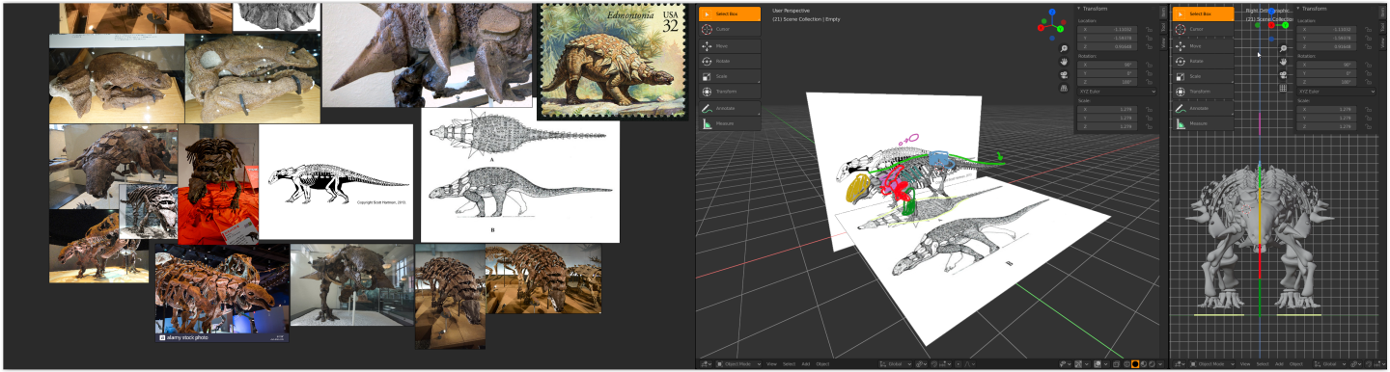Open Object menu in right viewport header
1390x372 pixels.
click(x=1296, y=364)
